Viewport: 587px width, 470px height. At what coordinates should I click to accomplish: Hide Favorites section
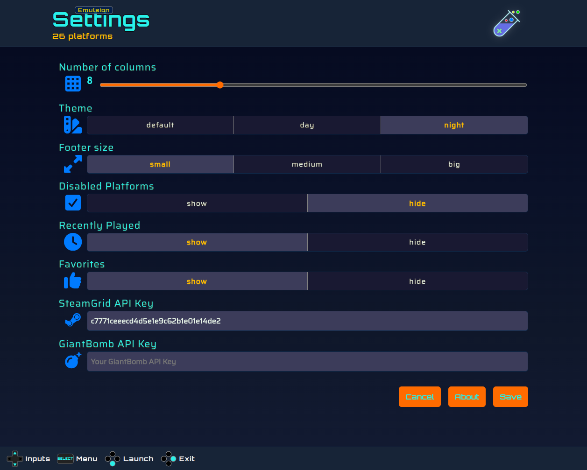(417, 281)
